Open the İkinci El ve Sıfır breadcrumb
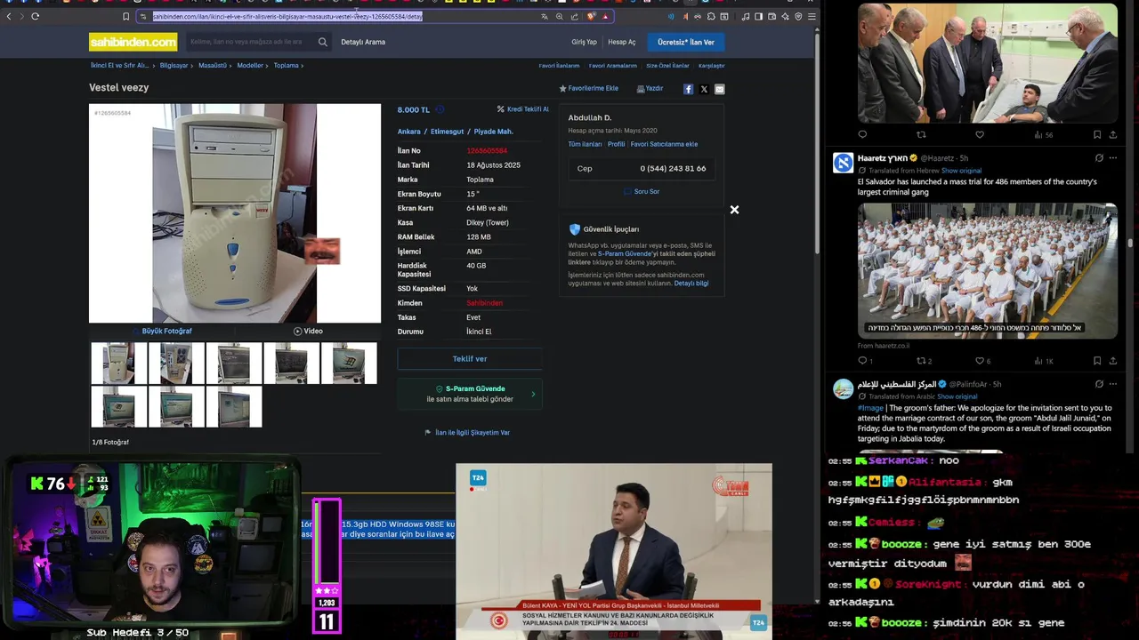Screen dimensions: 1139x640 coord(119,66)
